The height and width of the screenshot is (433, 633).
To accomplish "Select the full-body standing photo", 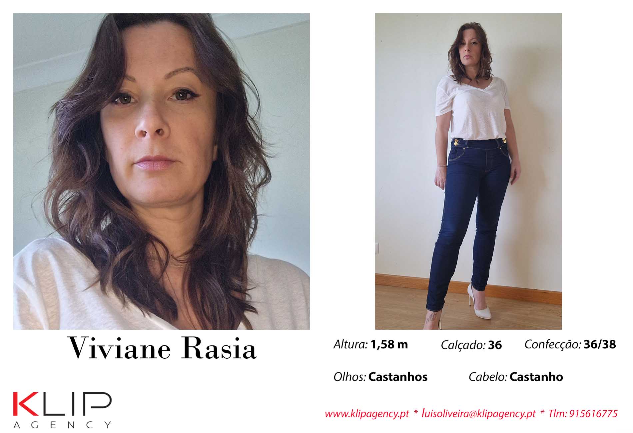I will [x=468, y=172].
